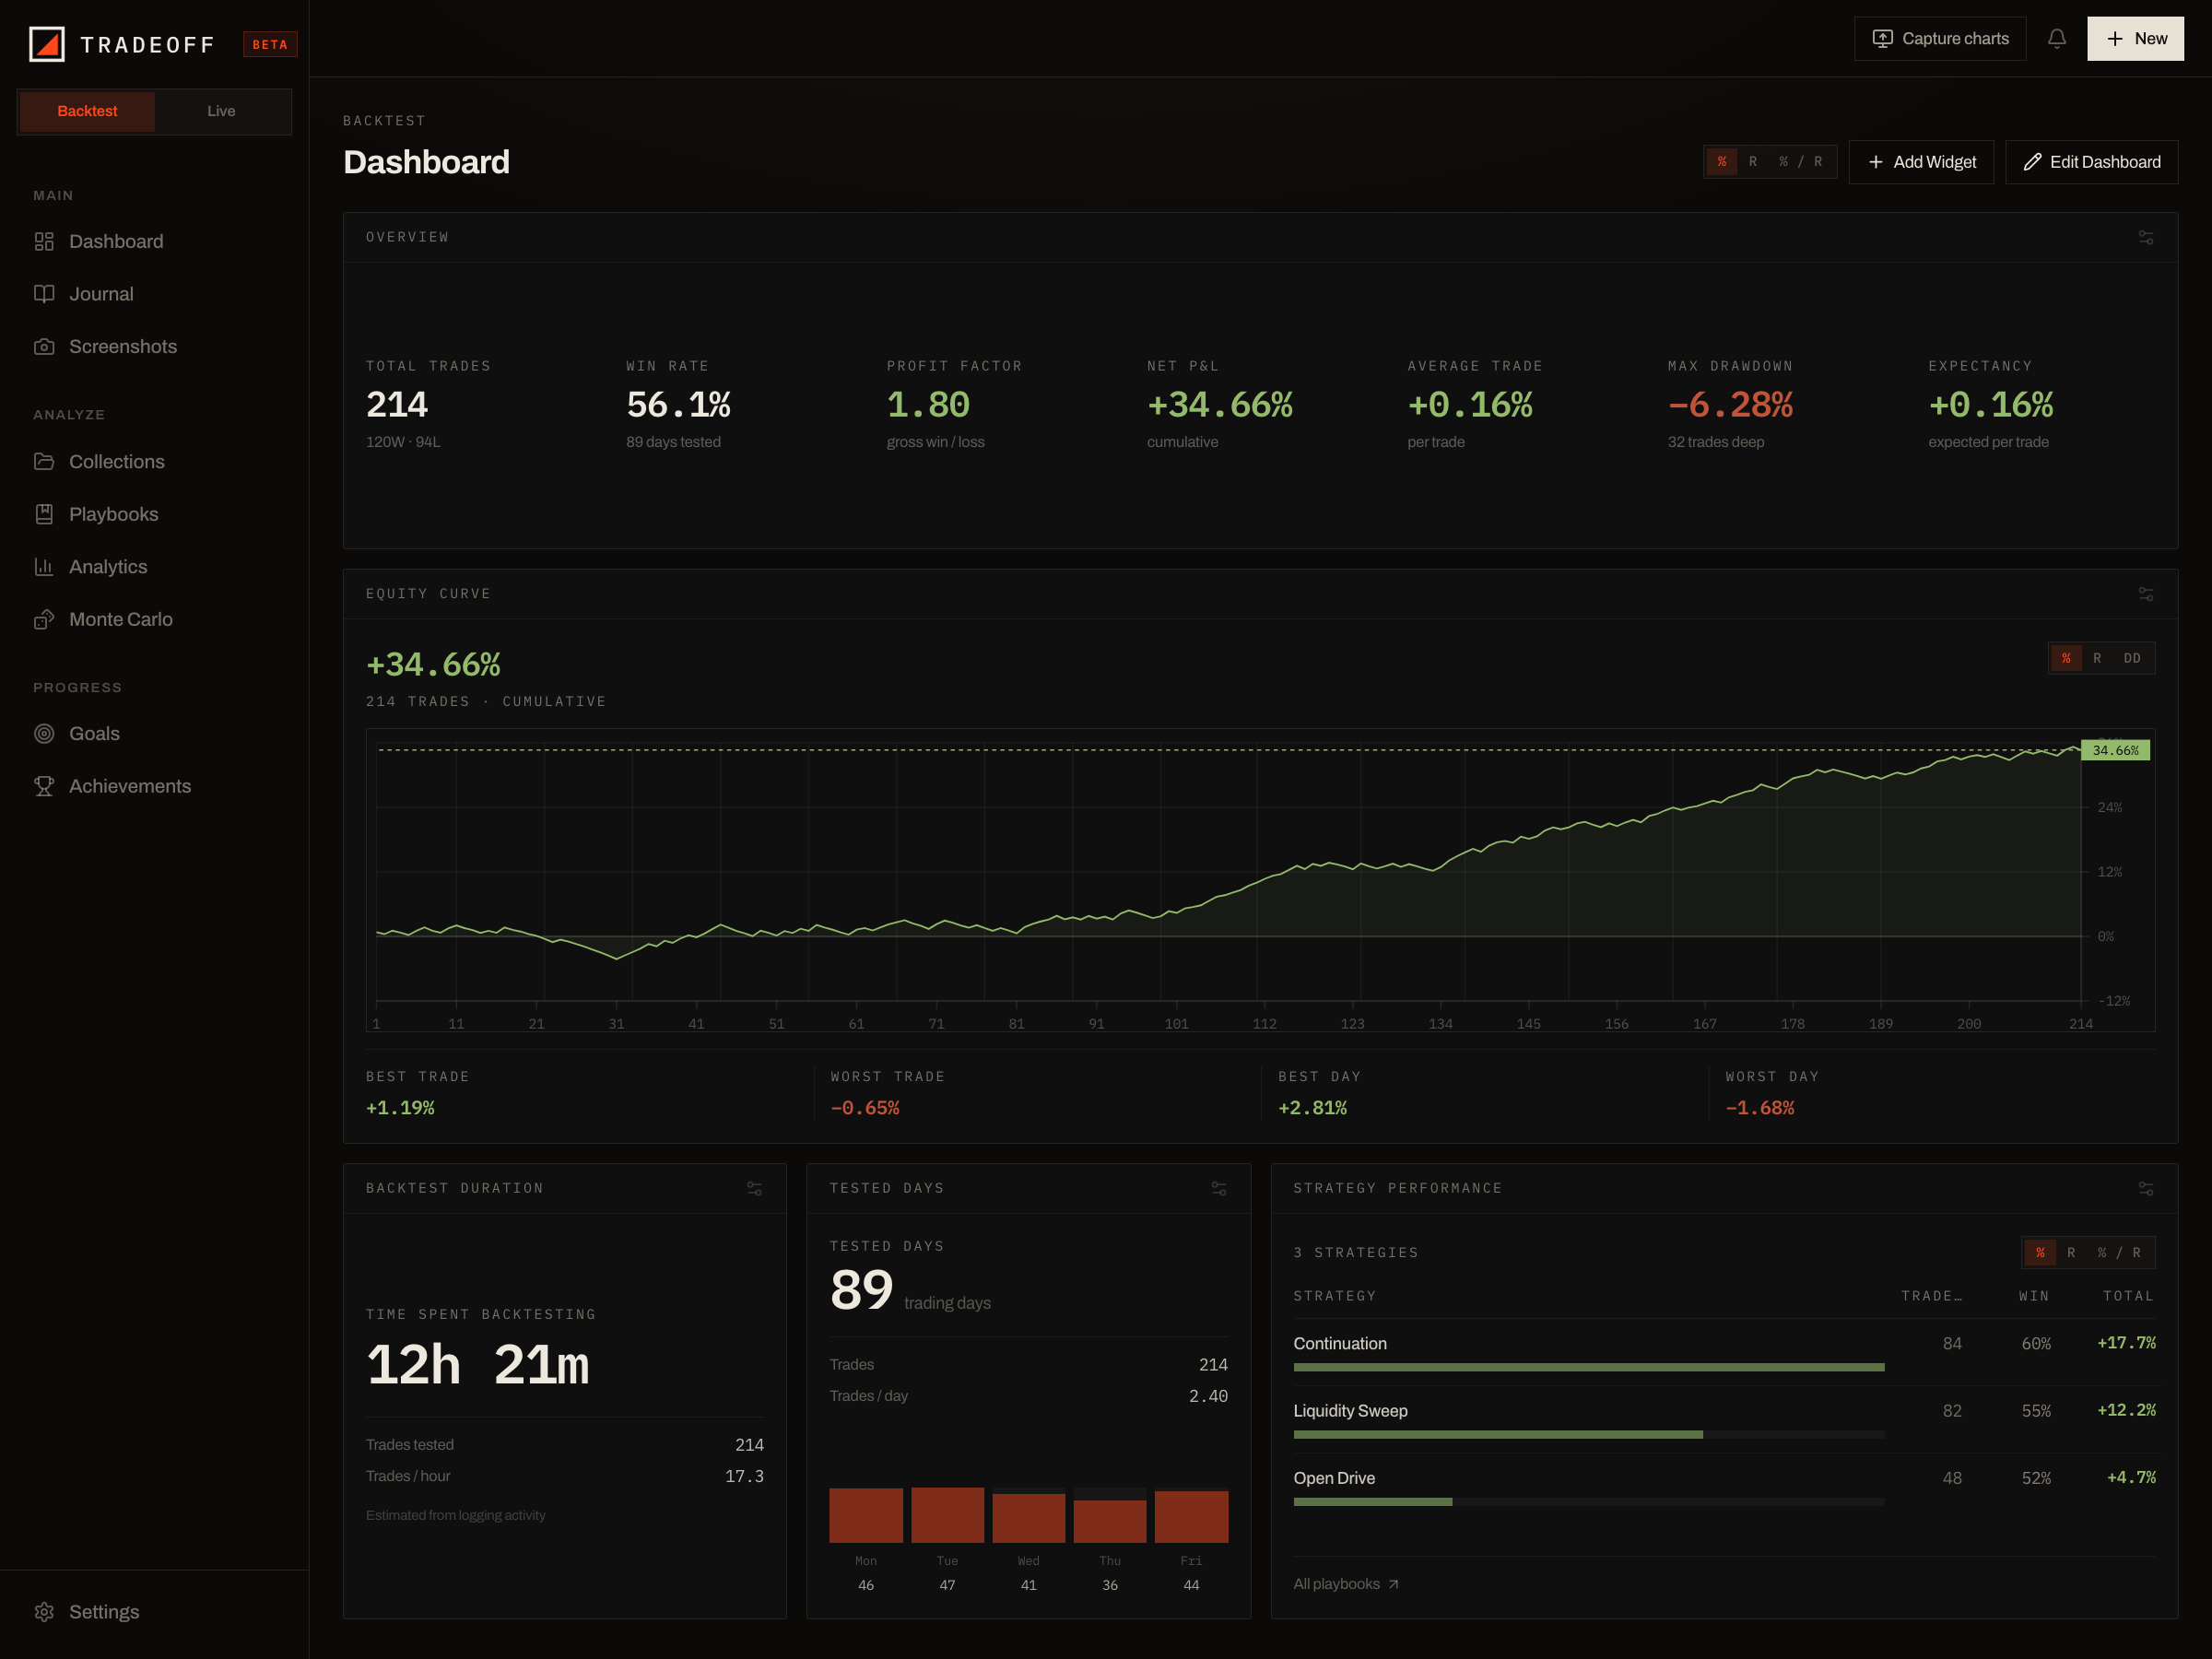Click the 34.66% equity curve marker label
Viewport: 2212px width, 1659px height.
point(2115,750)
